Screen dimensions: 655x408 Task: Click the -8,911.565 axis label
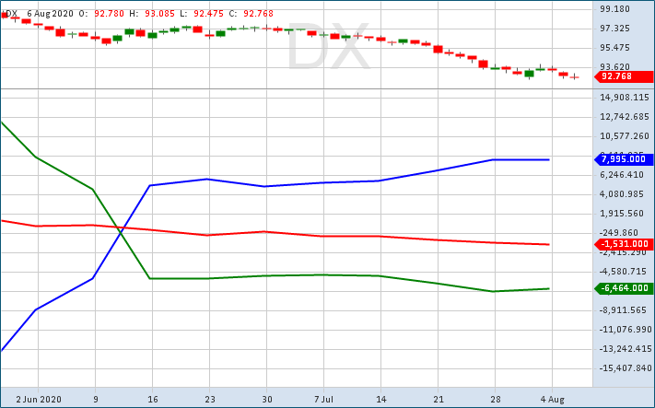tap(623, 310)
